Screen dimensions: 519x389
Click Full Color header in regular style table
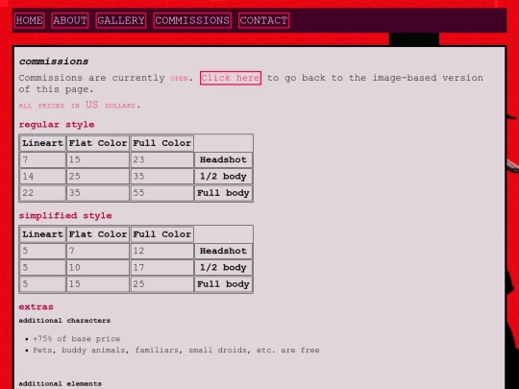pos(162,143)
